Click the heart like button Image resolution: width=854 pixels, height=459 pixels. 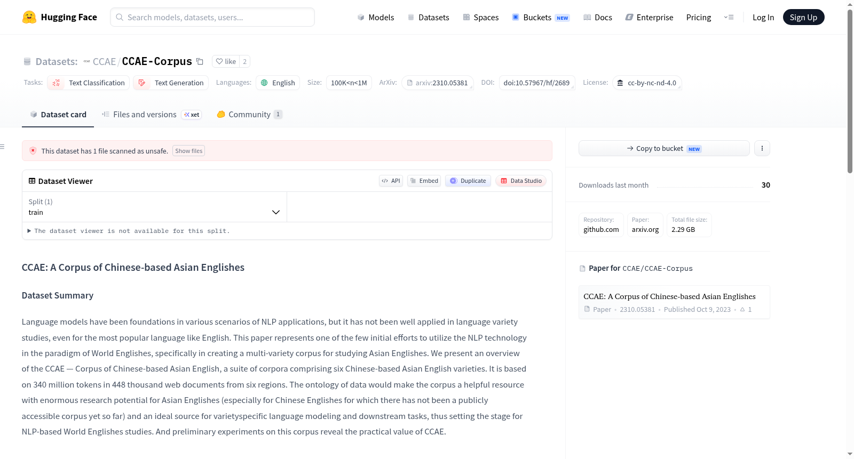point(226,61)
